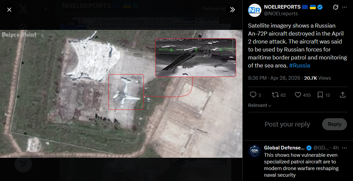
Task: Open the @NOELreports handle link
Action: tap(281, 14)
